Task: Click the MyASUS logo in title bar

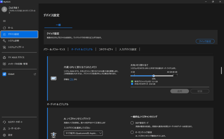Action: (x=2, y=2)
